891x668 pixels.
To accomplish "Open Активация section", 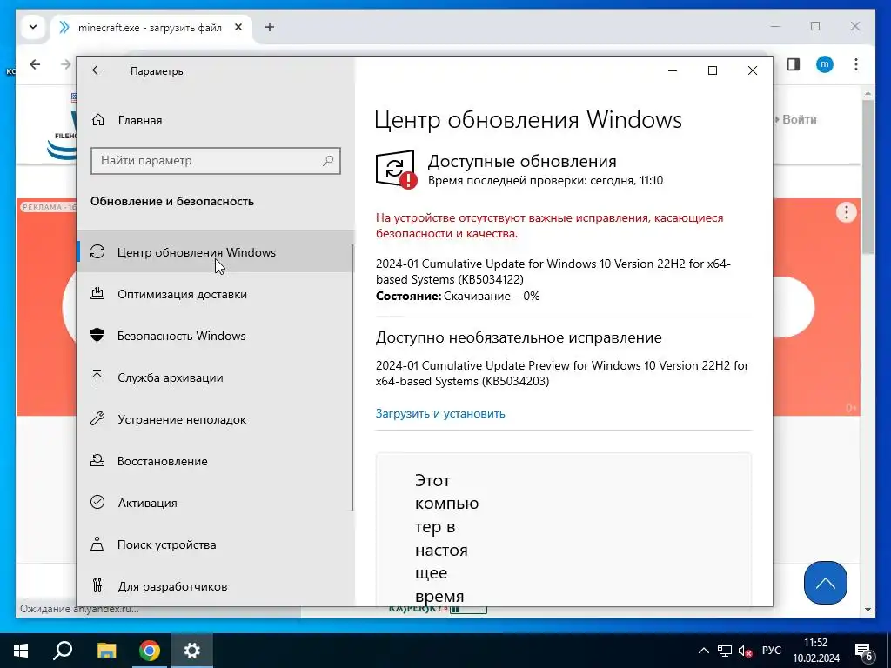I will click(x=215, y=503).
